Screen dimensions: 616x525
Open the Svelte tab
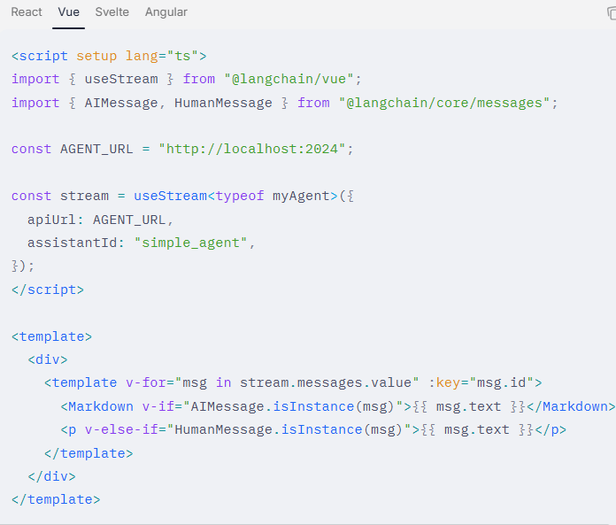(x=112, y=12)
